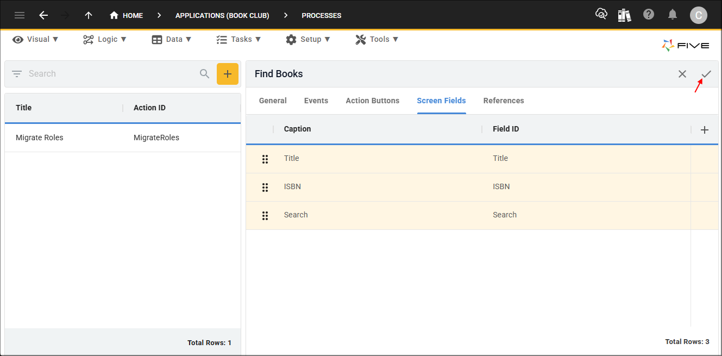Open the notifications bell

coord(673,15)
